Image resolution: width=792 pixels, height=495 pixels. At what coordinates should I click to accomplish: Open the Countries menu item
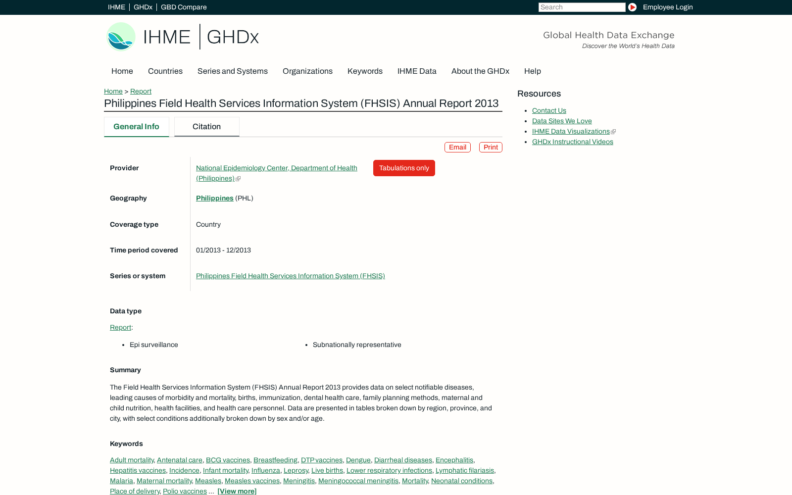(165, 71)
